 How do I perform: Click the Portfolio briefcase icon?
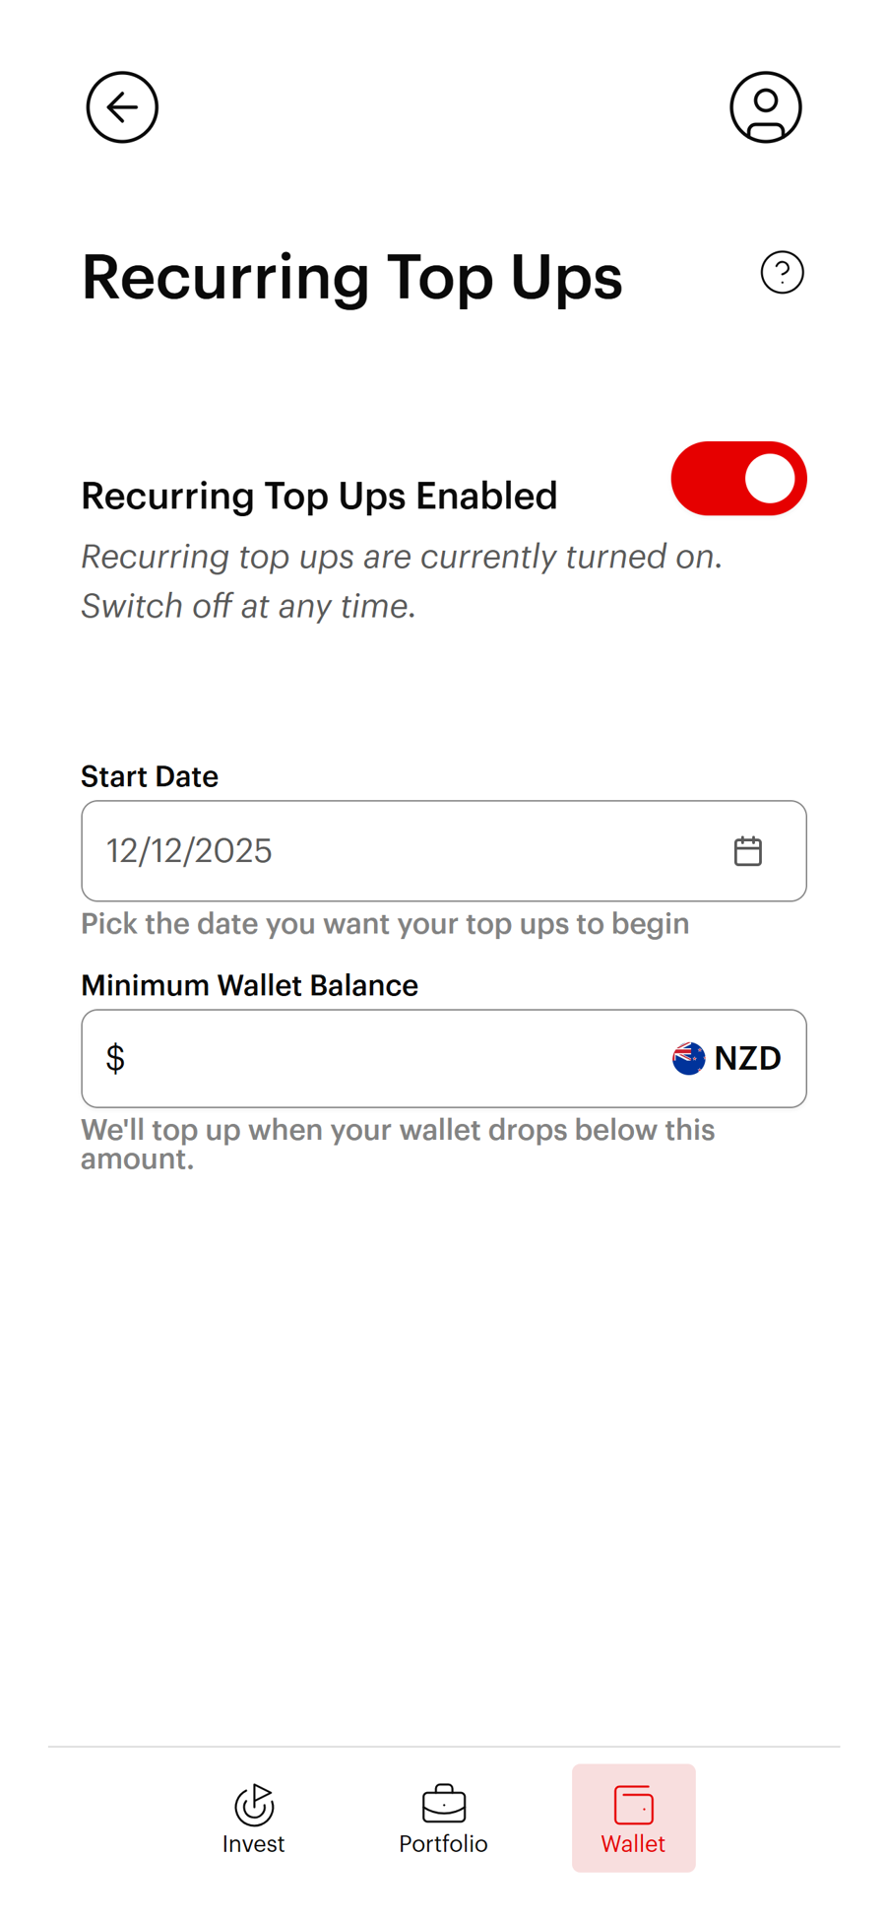(443, 1804)
